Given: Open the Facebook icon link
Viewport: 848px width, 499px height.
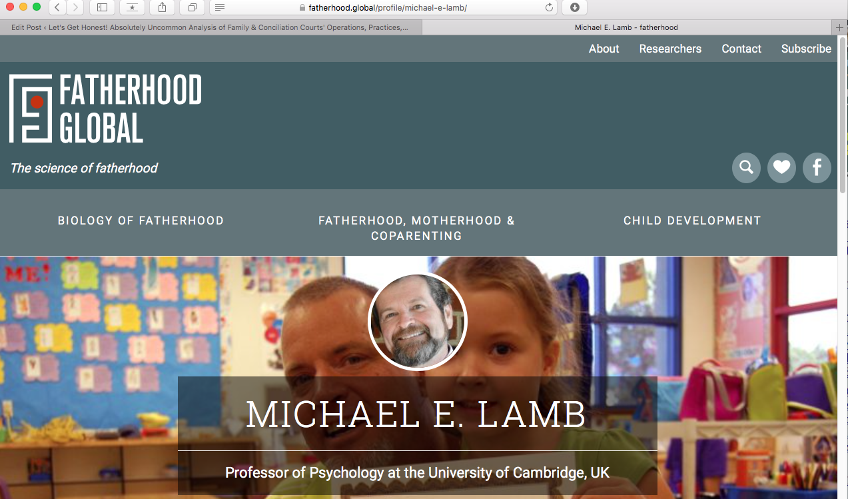Looking at the screenshot, I should [x=817, y=168].
